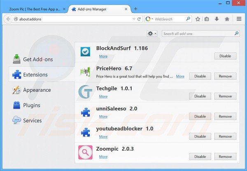Select the Extensions category
The width and height of the screenshot is (247, 171).
[42, 74]
